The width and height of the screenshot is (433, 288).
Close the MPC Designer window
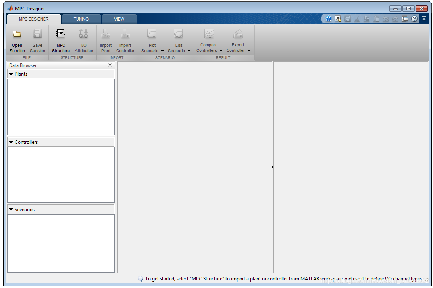421,9
